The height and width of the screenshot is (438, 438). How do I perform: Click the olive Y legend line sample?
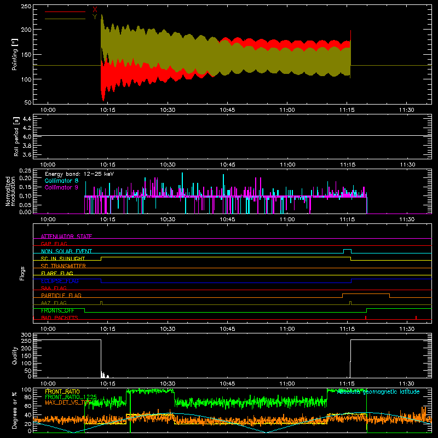(x=65, y=19)
